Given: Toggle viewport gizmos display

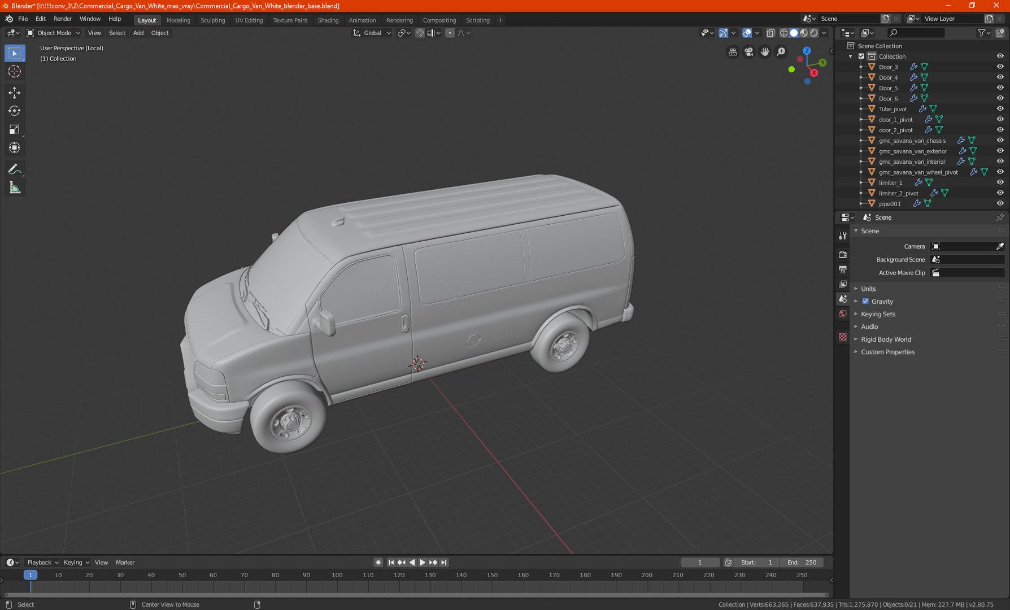Looking at the screenshot, I should point(723,33).
